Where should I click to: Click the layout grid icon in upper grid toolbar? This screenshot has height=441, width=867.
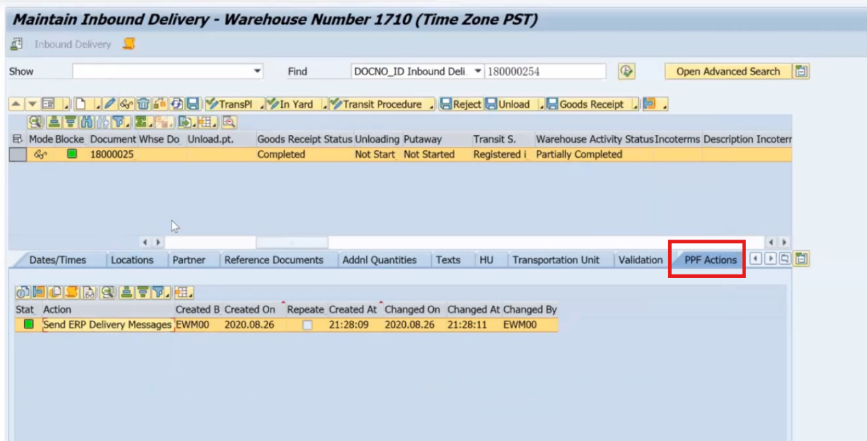(x=208, y=122)
